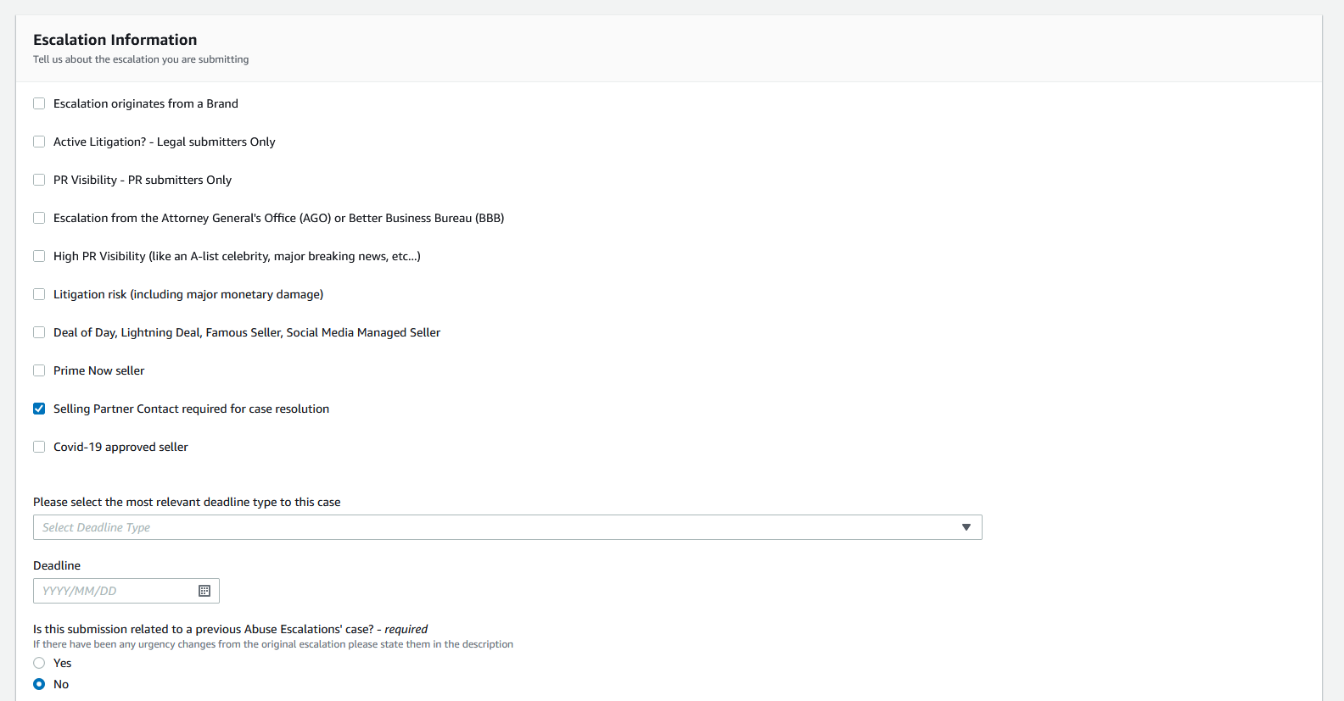This screenshot has height=701, width=1344.
Task: Click the 'Selling Partner Contact required' label
Action: coord(191,409)
